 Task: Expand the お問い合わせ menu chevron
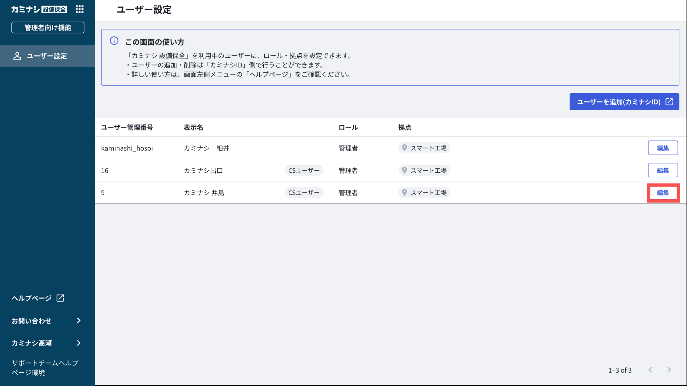pos(78,321)
